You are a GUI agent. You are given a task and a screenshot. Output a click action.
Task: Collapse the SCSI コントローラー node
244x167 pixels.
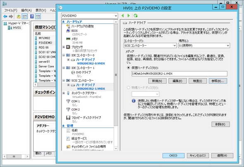click(x=64, y=81)
